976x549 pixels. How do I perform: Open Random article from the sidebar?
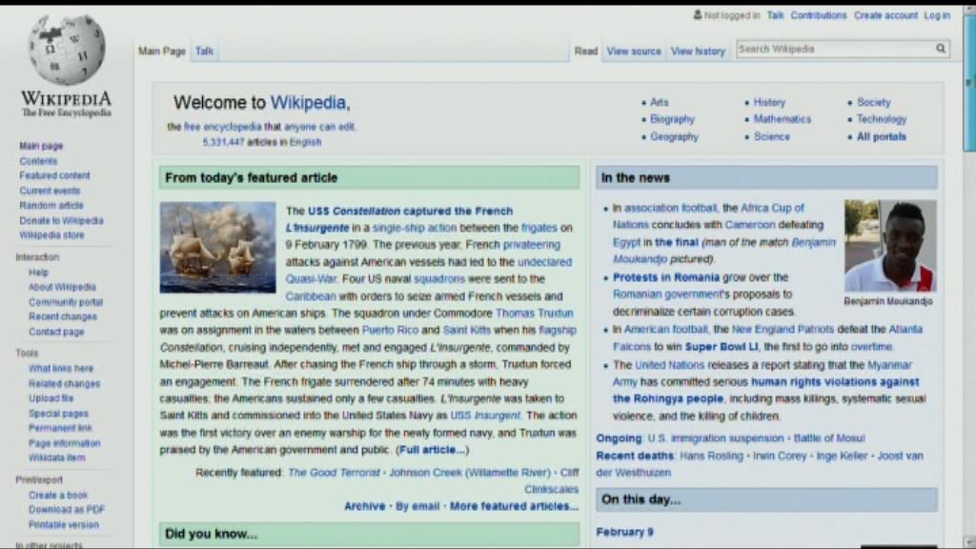51,205
